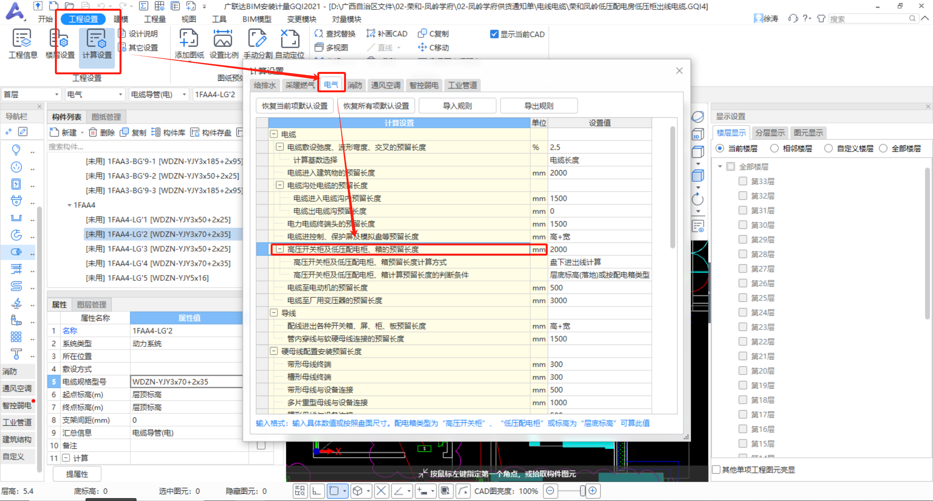
Task: Click the 2000 value of 高压开关柜 row
Action: 600,249
